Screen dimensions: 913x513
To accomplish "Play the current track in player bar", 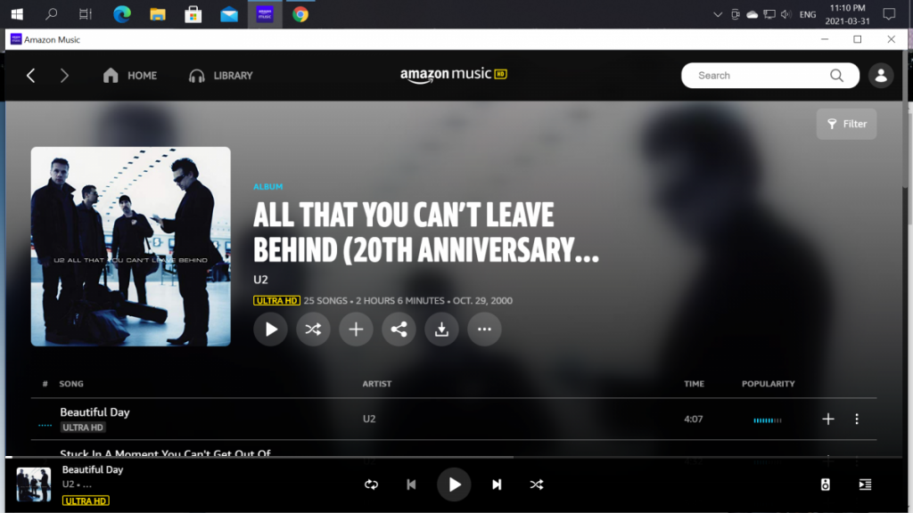I will (454, 484).
